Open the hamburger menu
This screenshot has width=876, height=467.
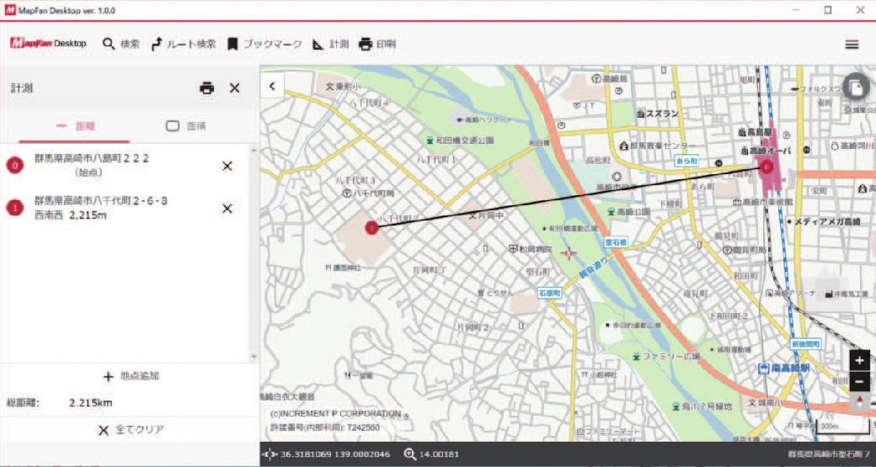[852, 45]
